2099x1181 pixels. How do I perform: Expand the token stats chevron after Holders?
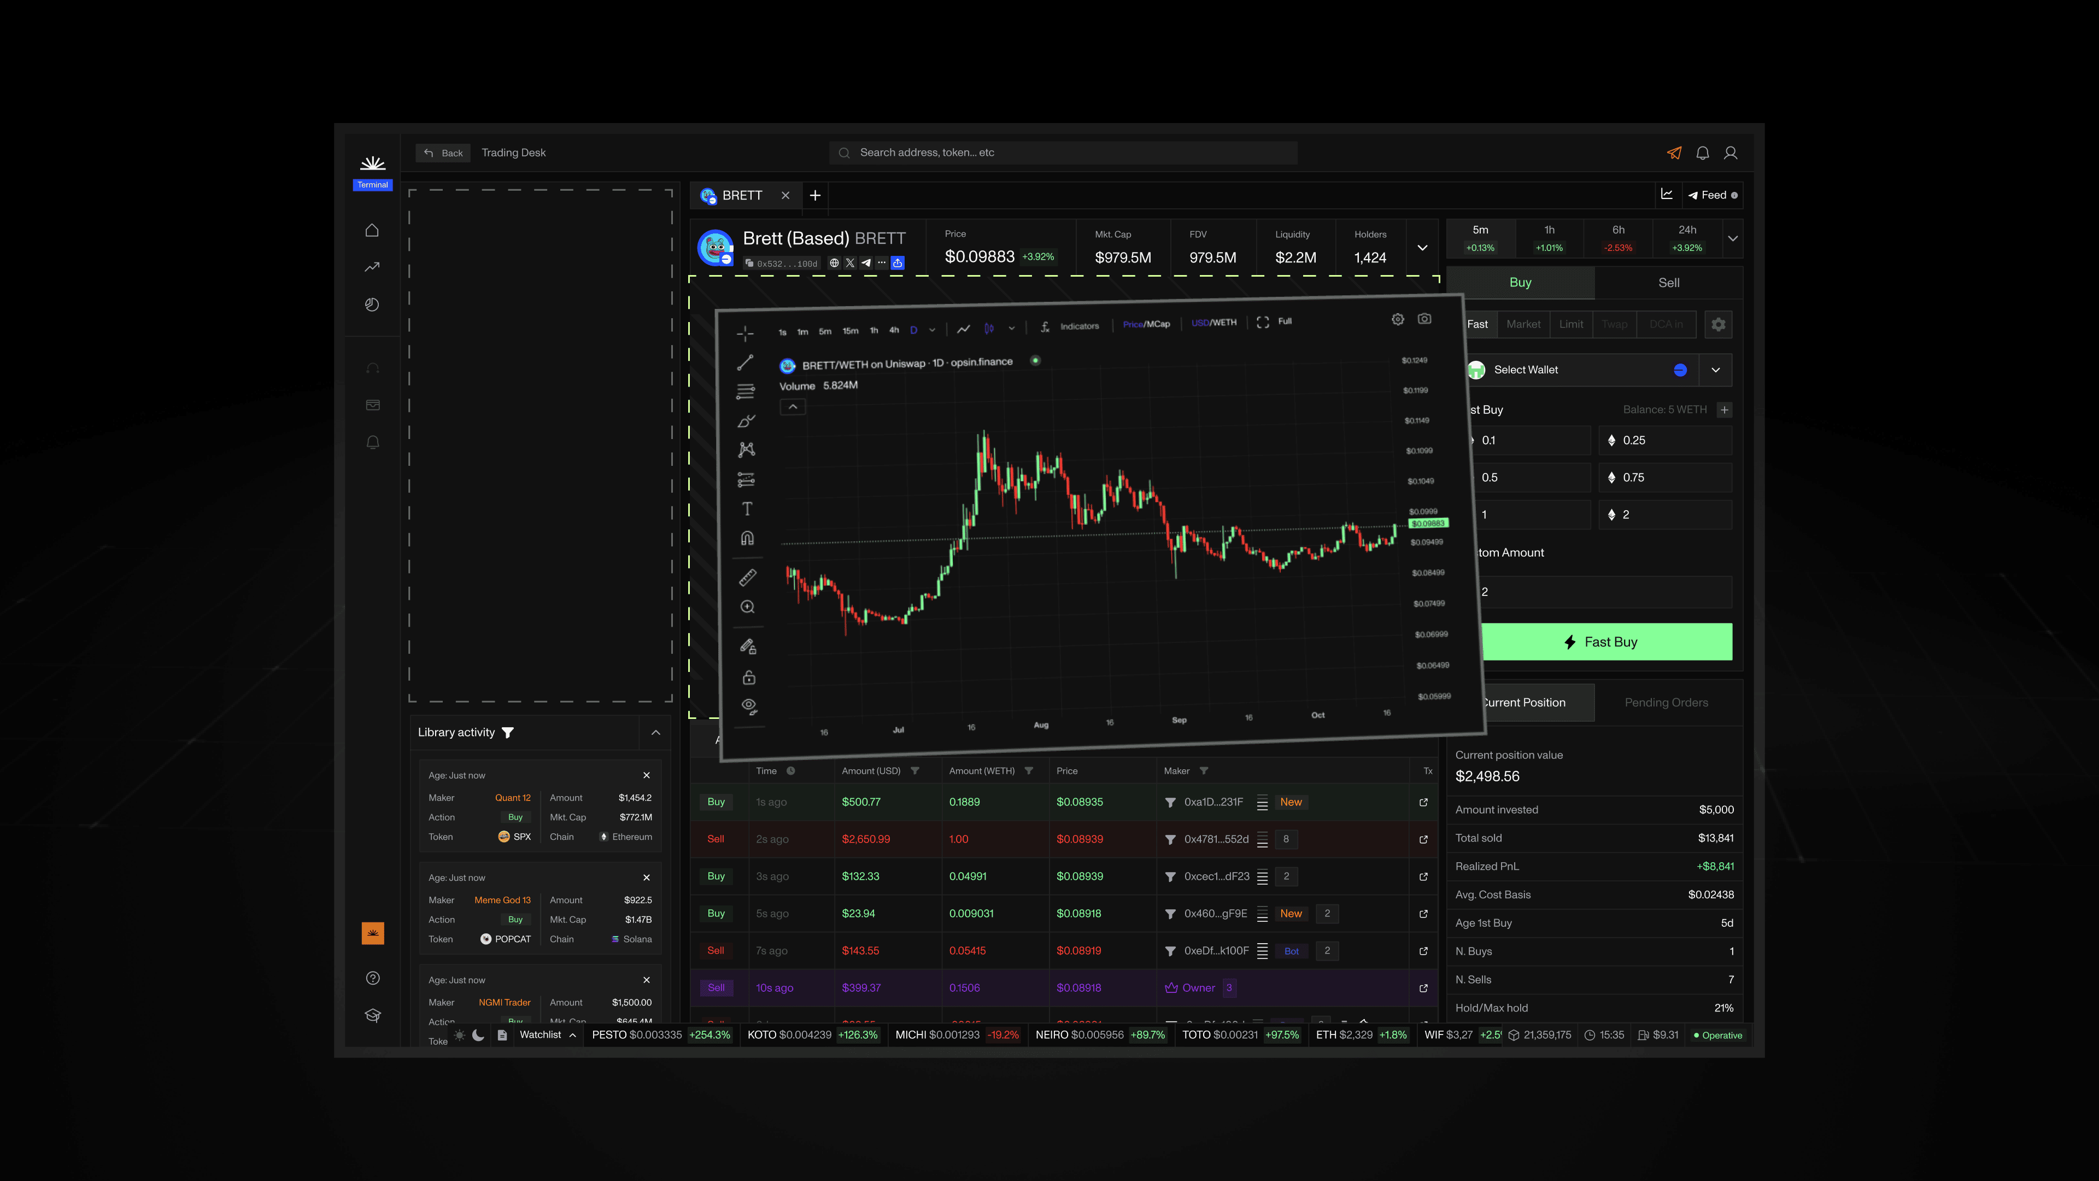pyautogui.click(x=1422, y=248)
